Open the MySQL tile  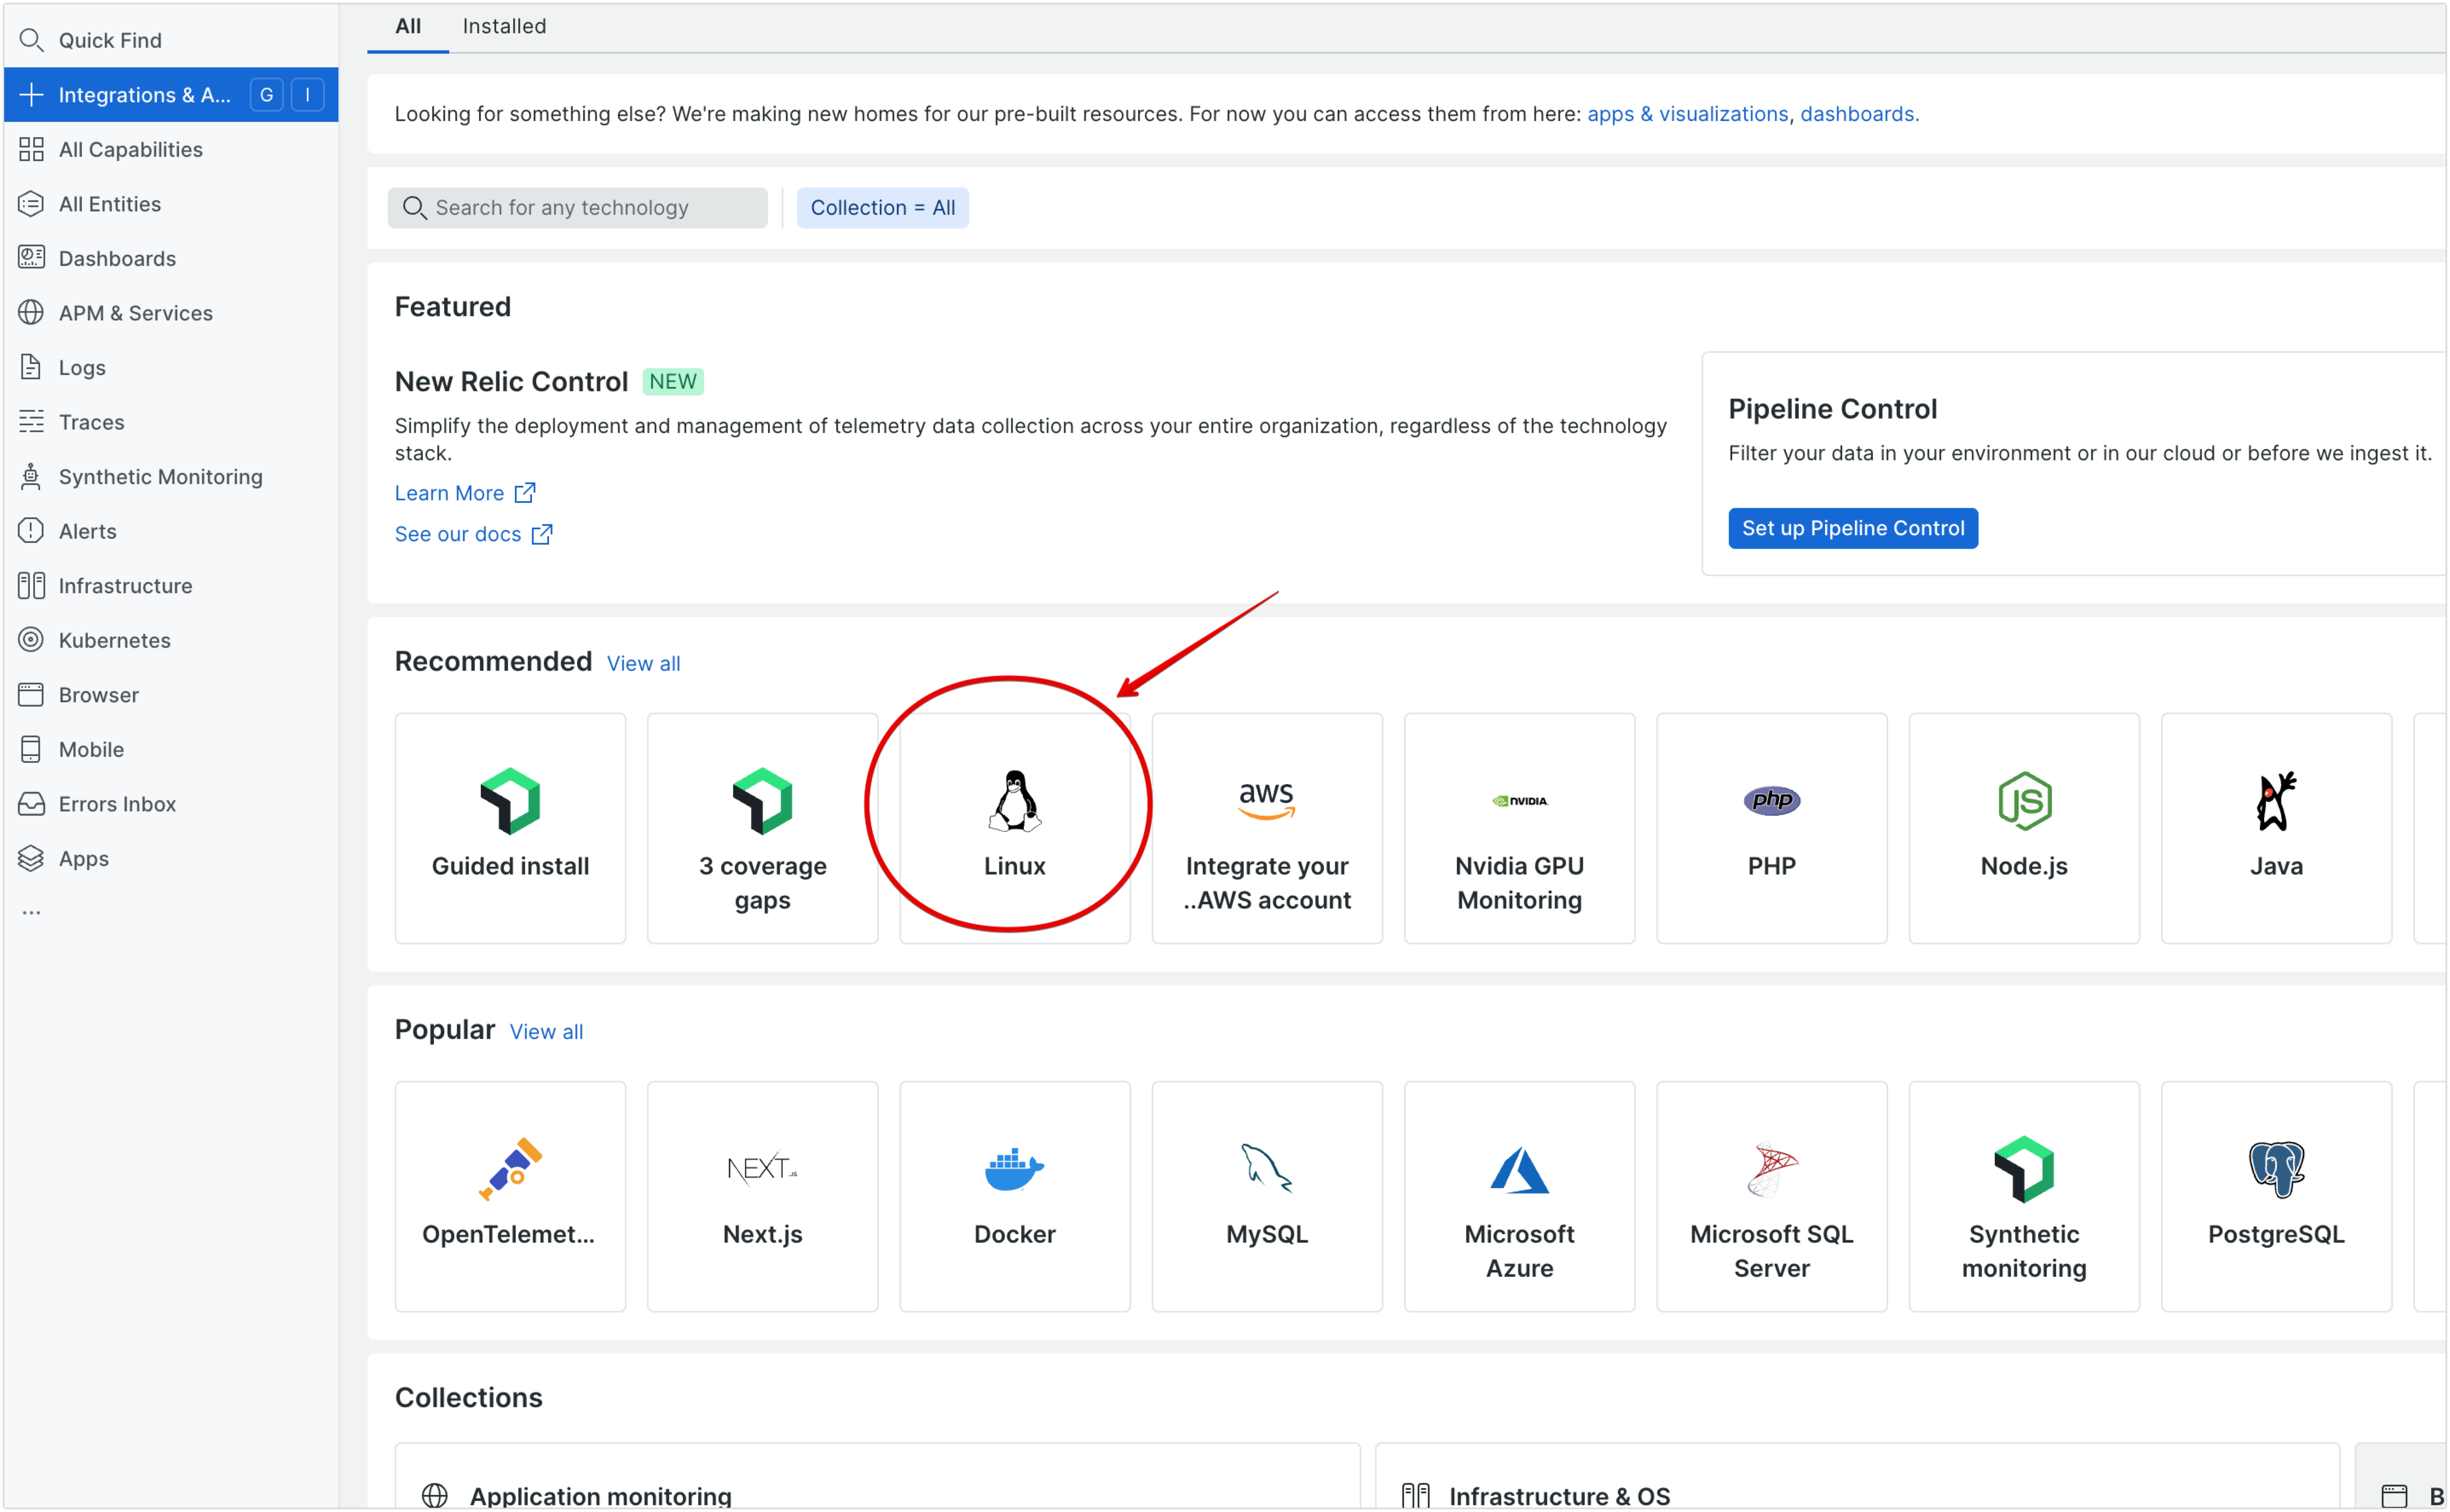[x=1267, y=1196]
